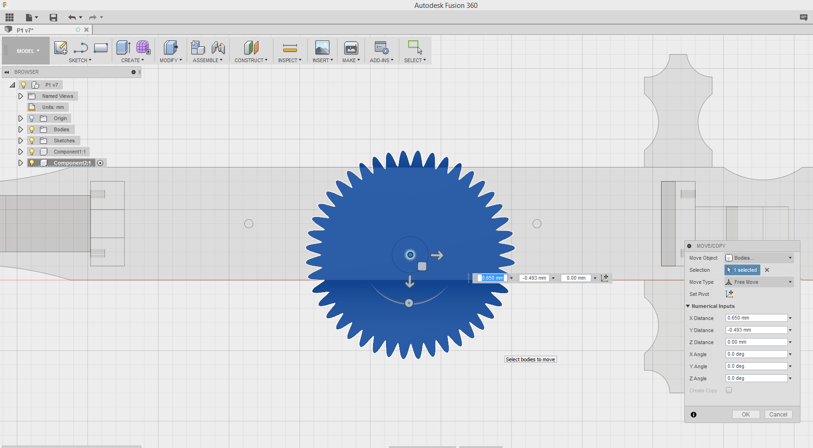Click the X Distance input field
The width and height of the screenshot is (813, 448).
756,318
